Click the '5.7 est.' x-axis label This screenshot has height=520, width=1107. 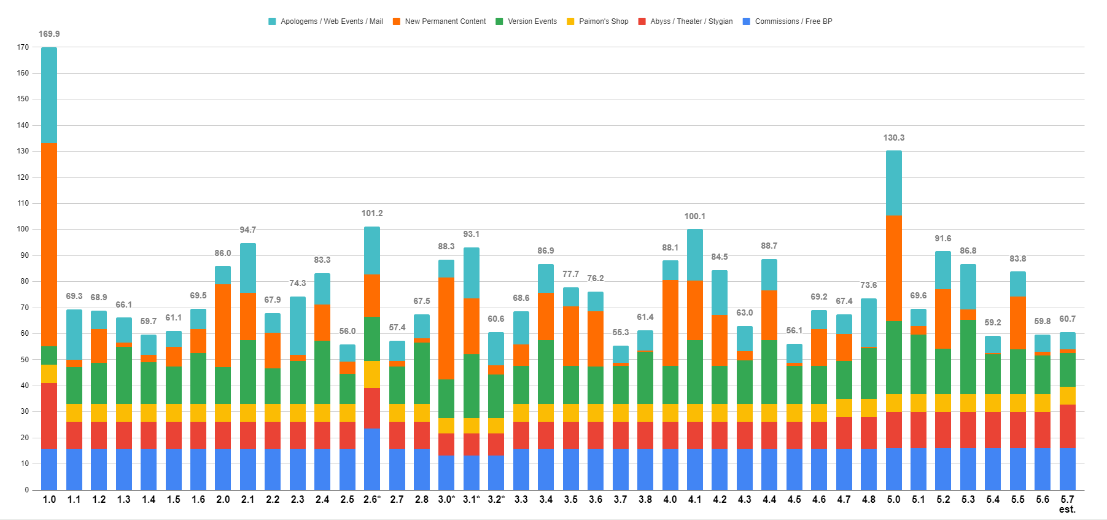click(1068, 505)
